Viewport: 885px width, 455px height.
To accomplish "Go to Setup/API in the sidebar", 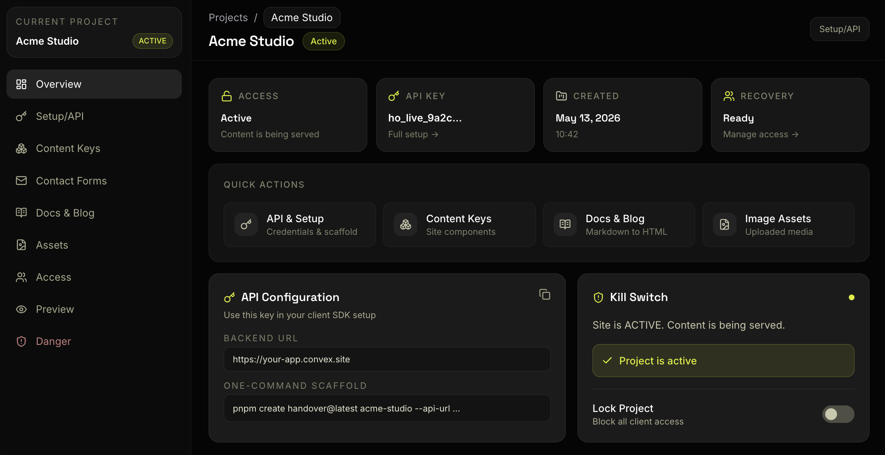I will [x=94, y=116].
